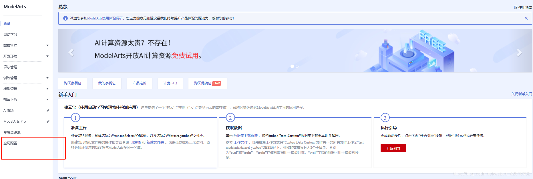Click the 产品定价 button
The image size is (533, 179).
pos(140,83)
